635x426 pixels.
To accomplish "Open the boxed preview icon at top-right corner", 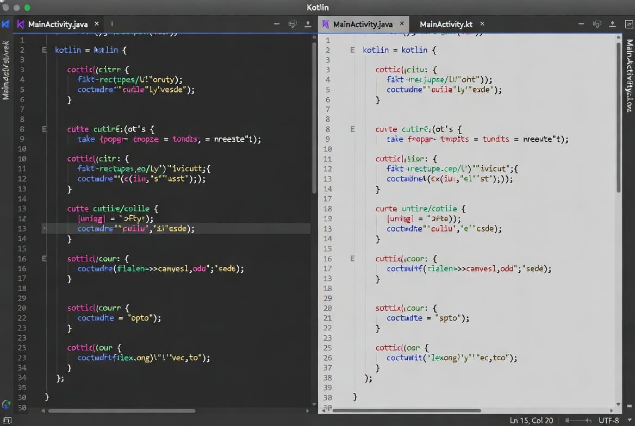I will click(x=628, y=24).
